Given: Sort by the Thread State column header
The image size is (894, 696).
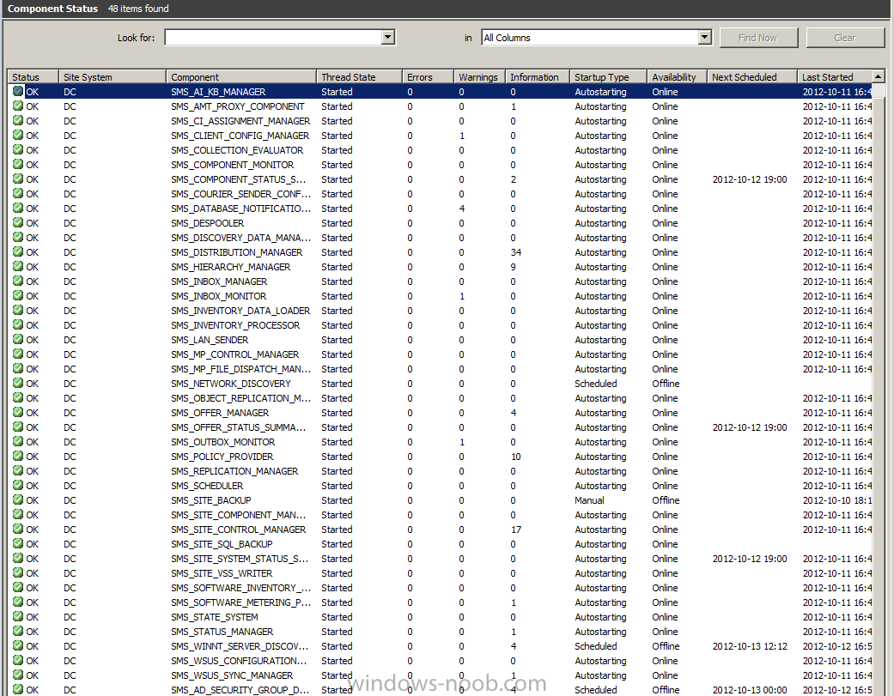Looking at the screenshot, I should [x=359, y=77].
